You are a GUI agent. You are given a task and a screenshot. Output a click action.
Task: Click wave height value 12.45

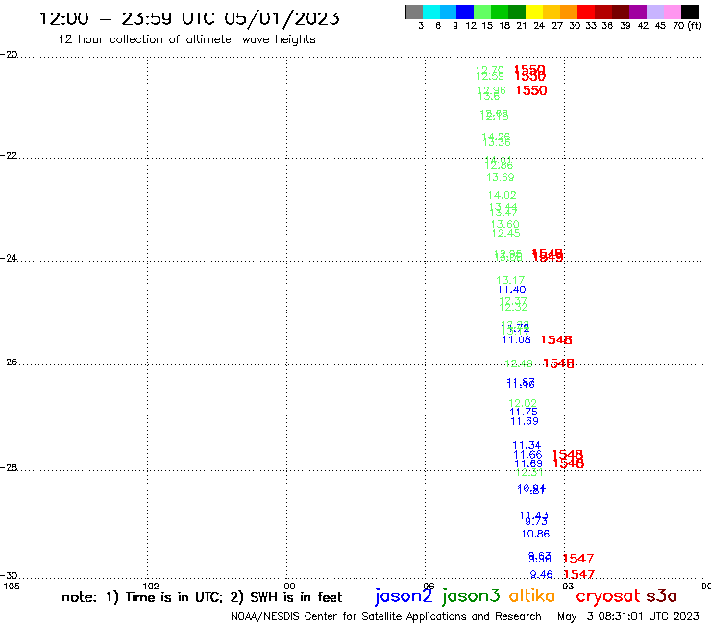506,233
